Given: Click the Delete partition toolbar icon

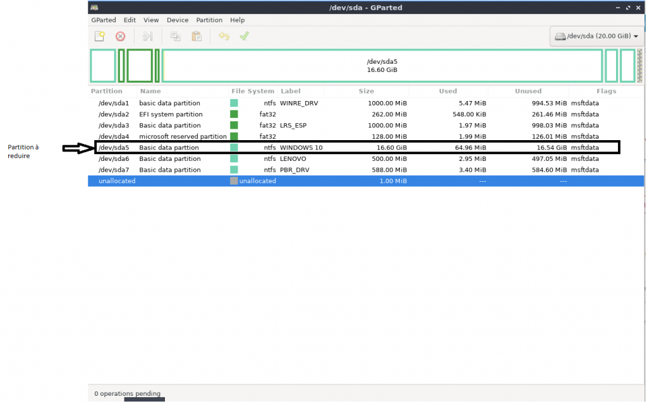Looking at the screenshot, I should (120, 36).
